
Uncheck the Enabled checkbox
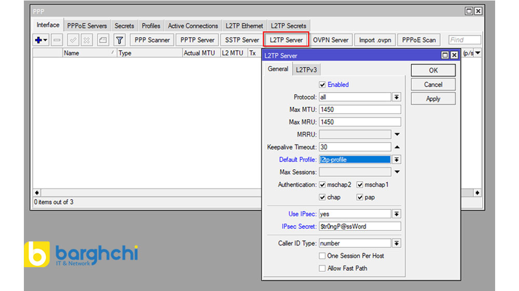pos(322,84)
